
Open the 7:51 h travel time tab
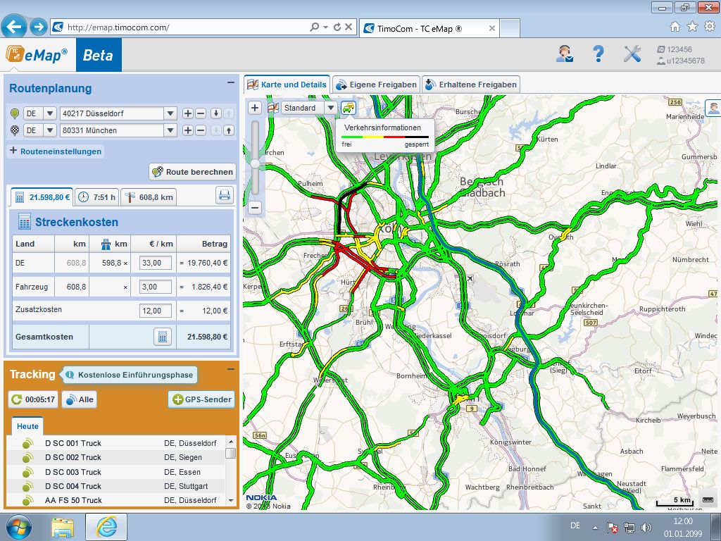click(x=96, y=197)
